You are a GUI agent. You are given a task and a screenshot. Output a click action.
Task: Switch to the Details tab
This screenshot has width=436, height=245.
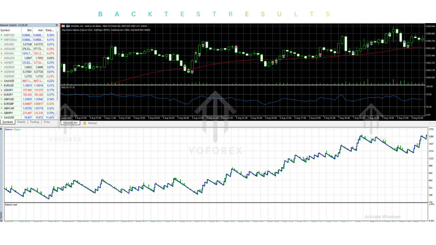pos(21,122)
